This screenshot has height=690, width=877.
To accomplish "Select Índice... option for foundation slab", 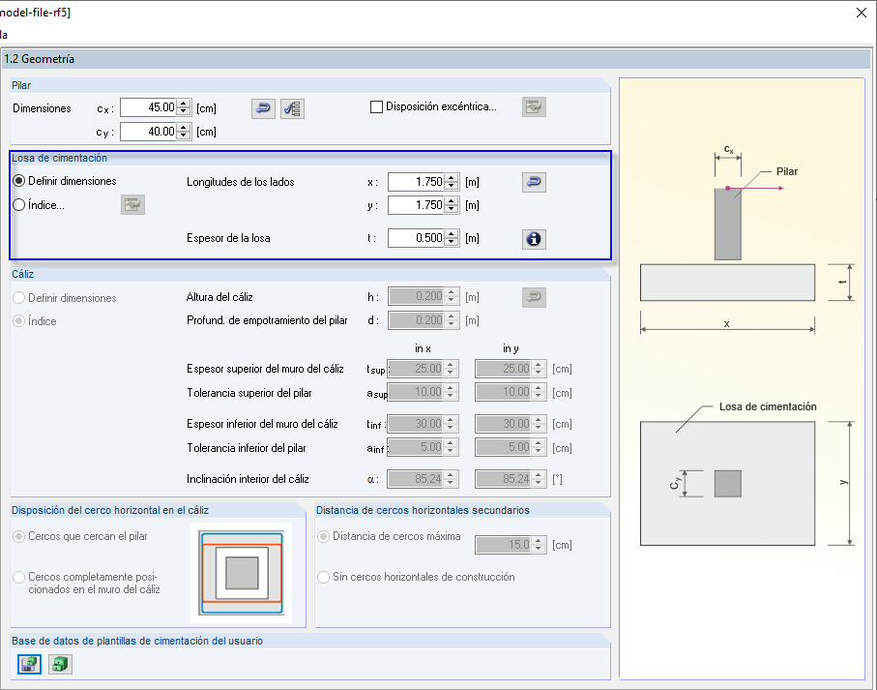I will (19, 205).
